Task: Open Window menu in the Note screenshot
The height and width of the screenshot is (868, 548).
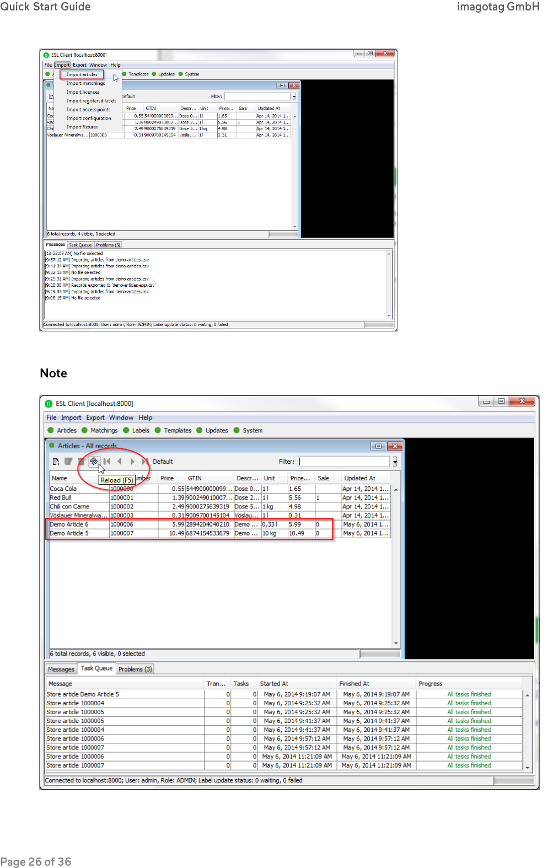Action: click(x=121, y=417)
